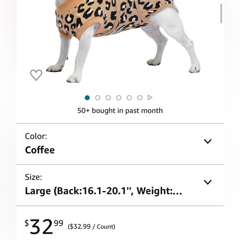
Task: Jump to the third carousel image dot
Action: click(108, 98)
